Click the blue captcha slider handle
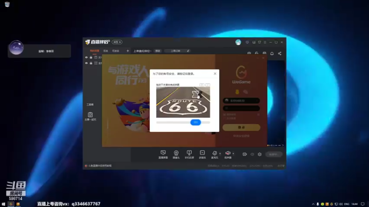 tap(196, 122)
